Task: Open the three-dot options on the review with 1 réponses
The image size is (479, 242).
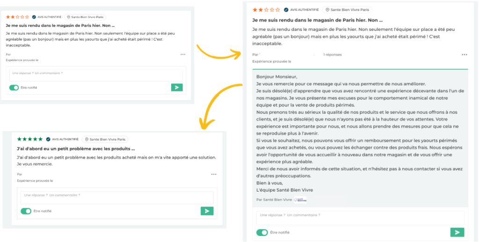Action: 464,55
